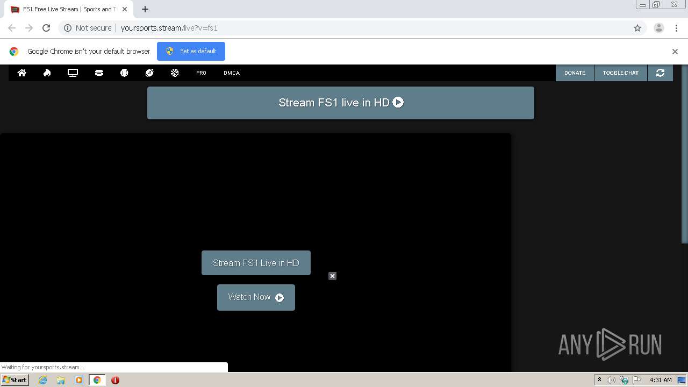Open media player from taskbar
688x387 pixels.
click(x=79, y=380)
